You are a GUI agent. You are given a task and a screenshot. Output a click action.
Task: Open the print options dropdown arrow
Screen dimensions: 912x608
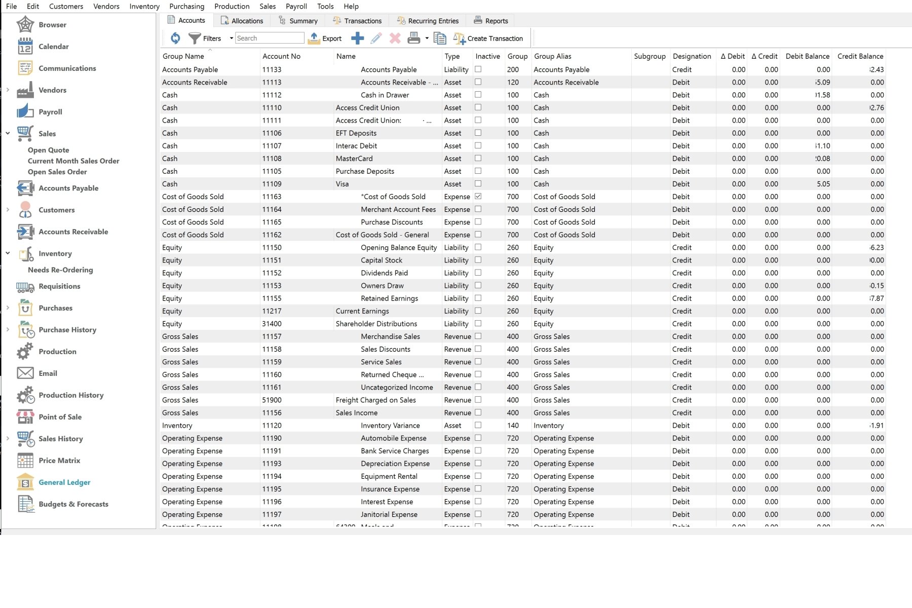tap(427, 38)
